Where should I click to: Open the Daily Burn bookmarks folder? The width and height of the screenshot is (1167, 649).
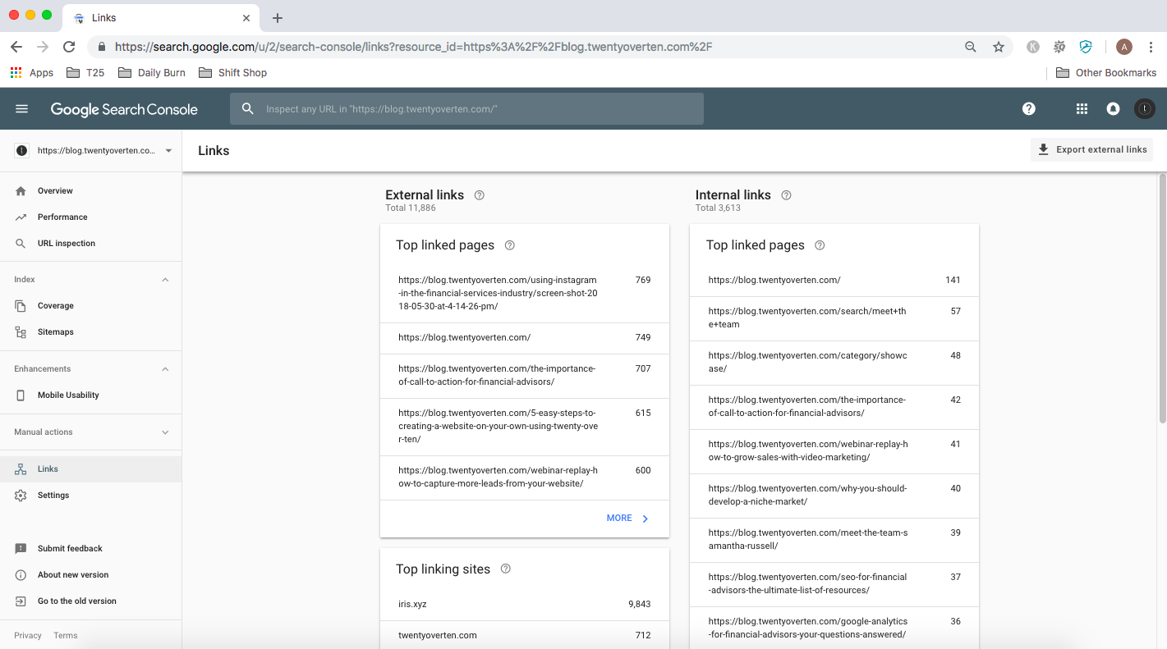(x=153, y=73)
